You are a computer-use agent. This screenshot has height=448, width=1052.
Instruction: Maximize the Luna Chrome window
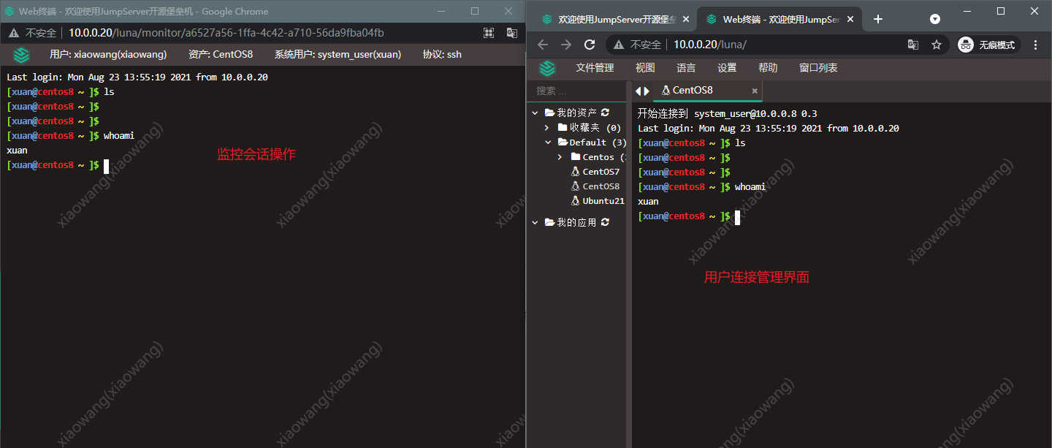click(1001, 11)
